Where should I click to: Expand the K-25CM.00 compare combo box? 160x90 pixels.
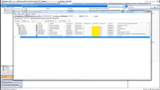tap(79, 16)
